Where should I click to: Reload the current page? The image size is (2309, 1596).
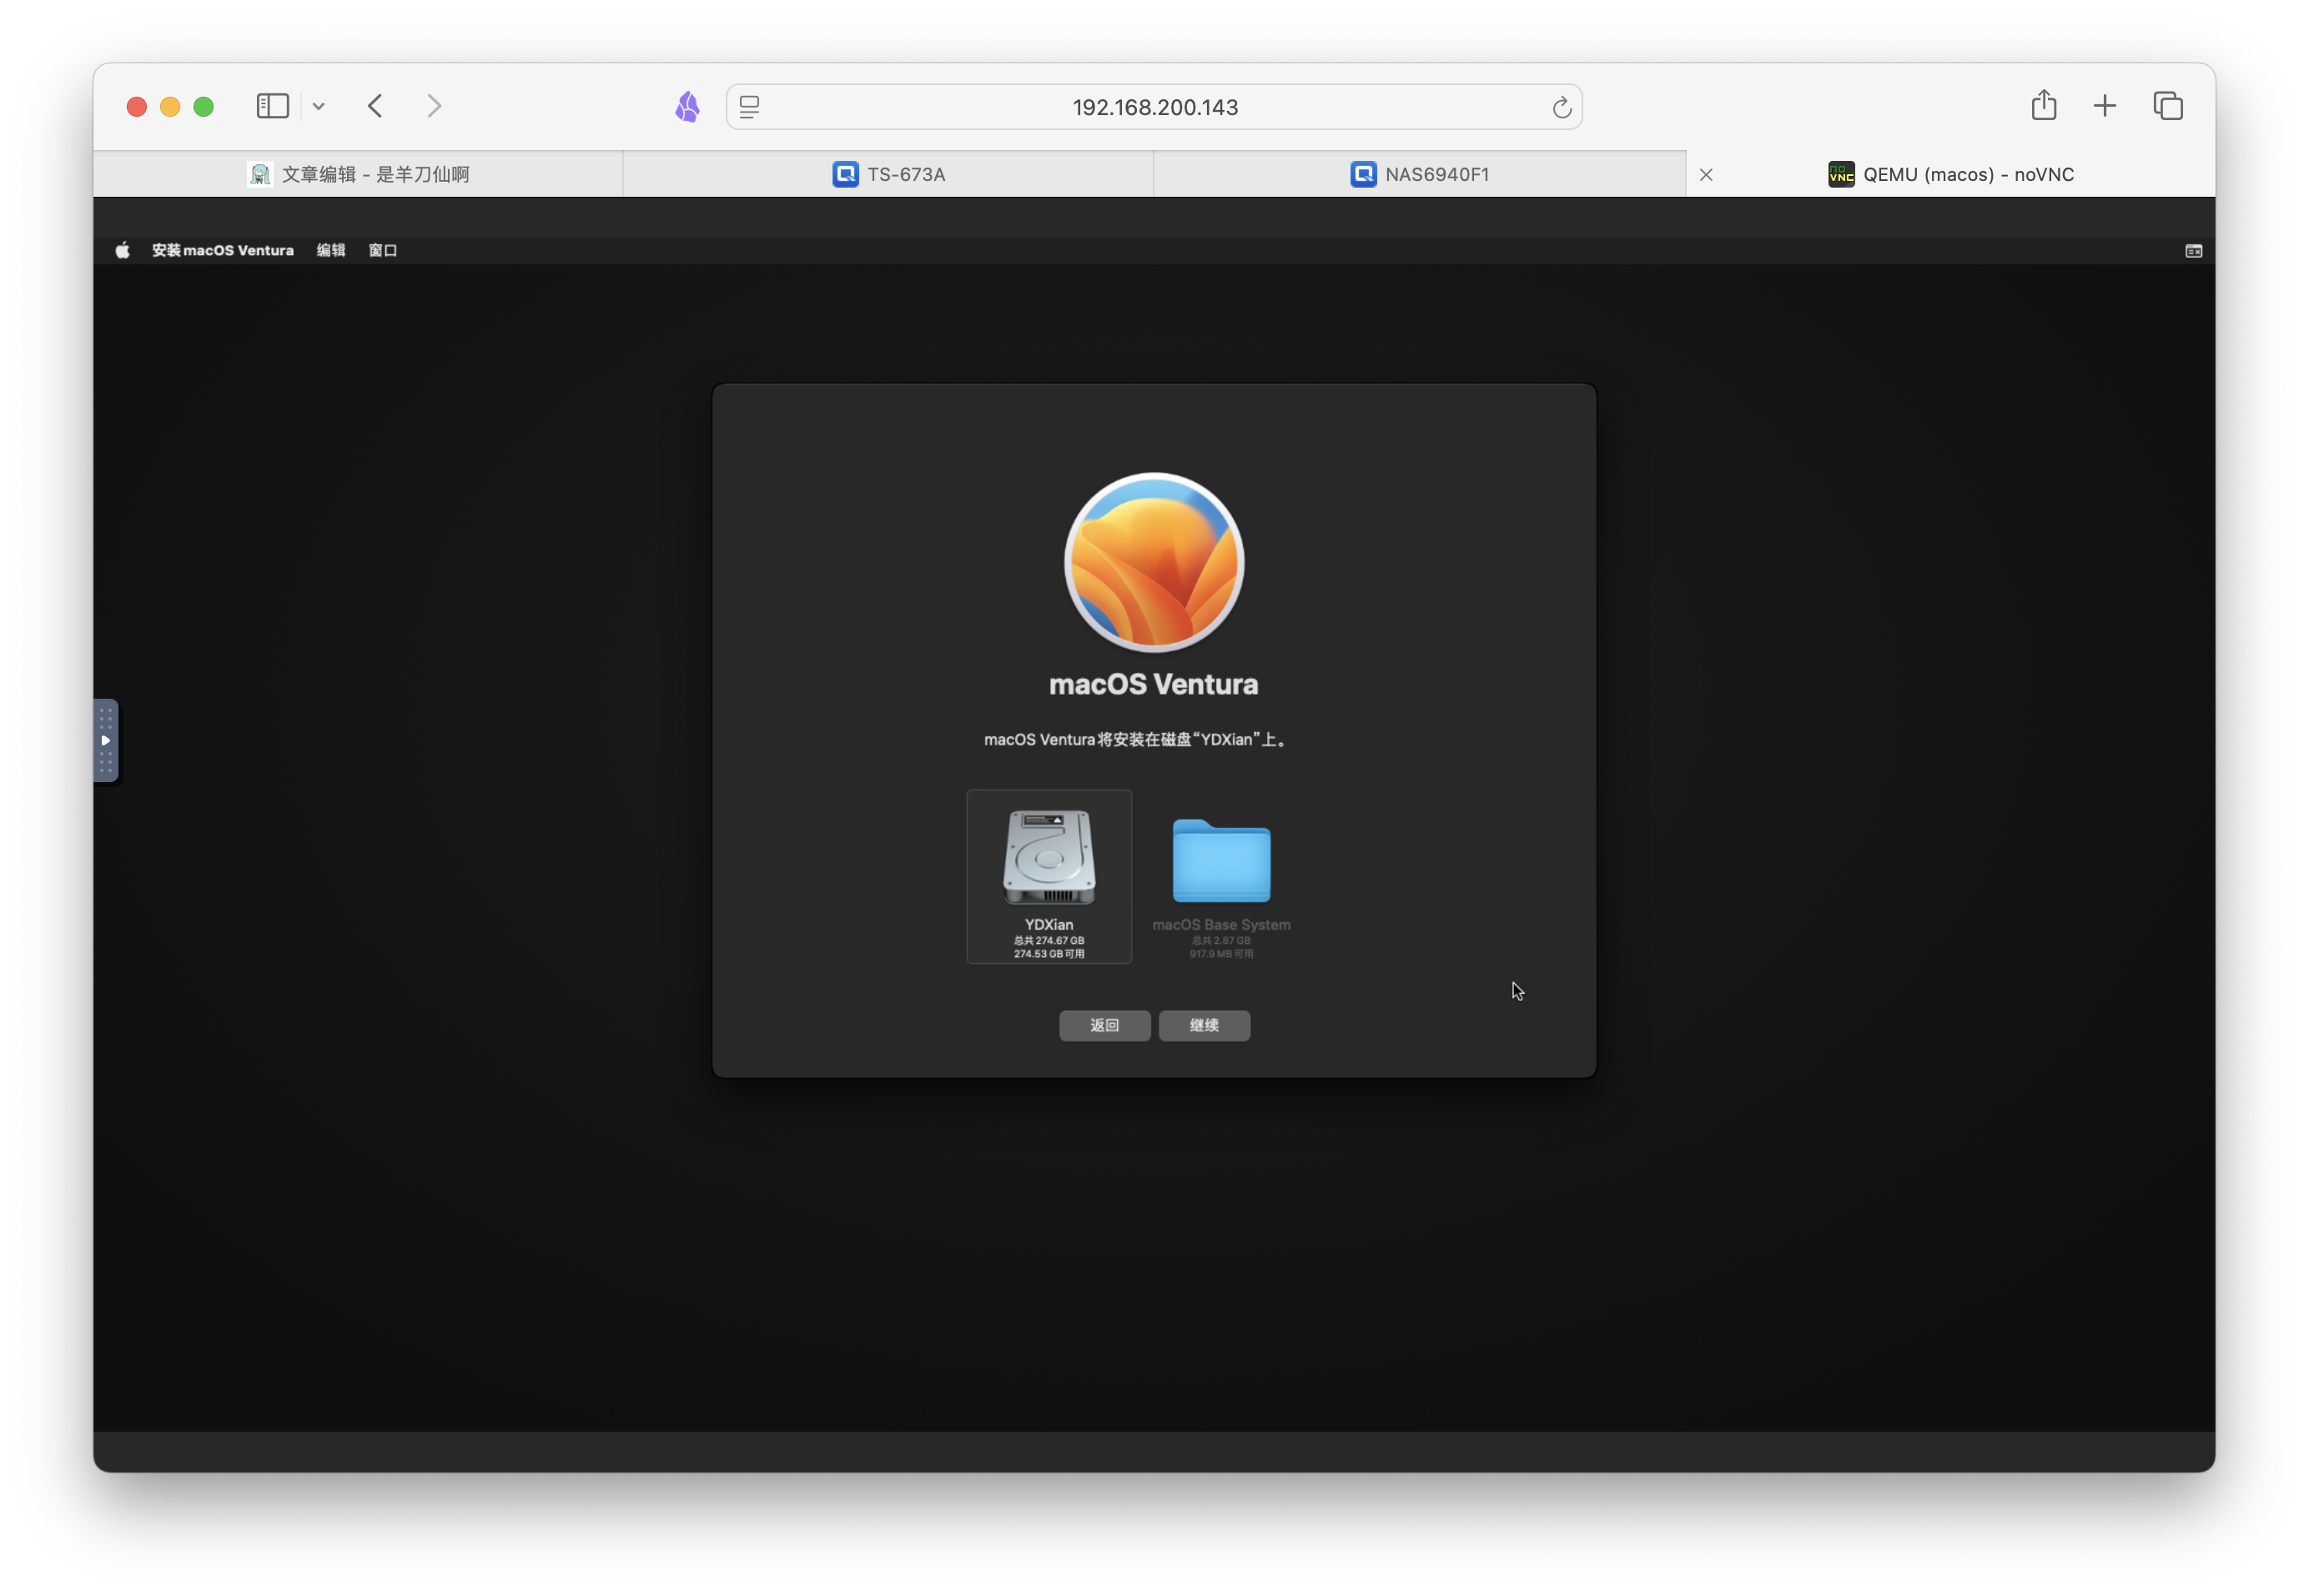(1561, 107)
